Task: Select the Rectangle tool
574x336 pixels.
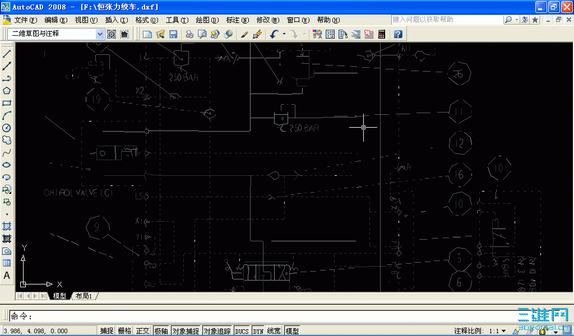Action: click(x=7, y=103)
